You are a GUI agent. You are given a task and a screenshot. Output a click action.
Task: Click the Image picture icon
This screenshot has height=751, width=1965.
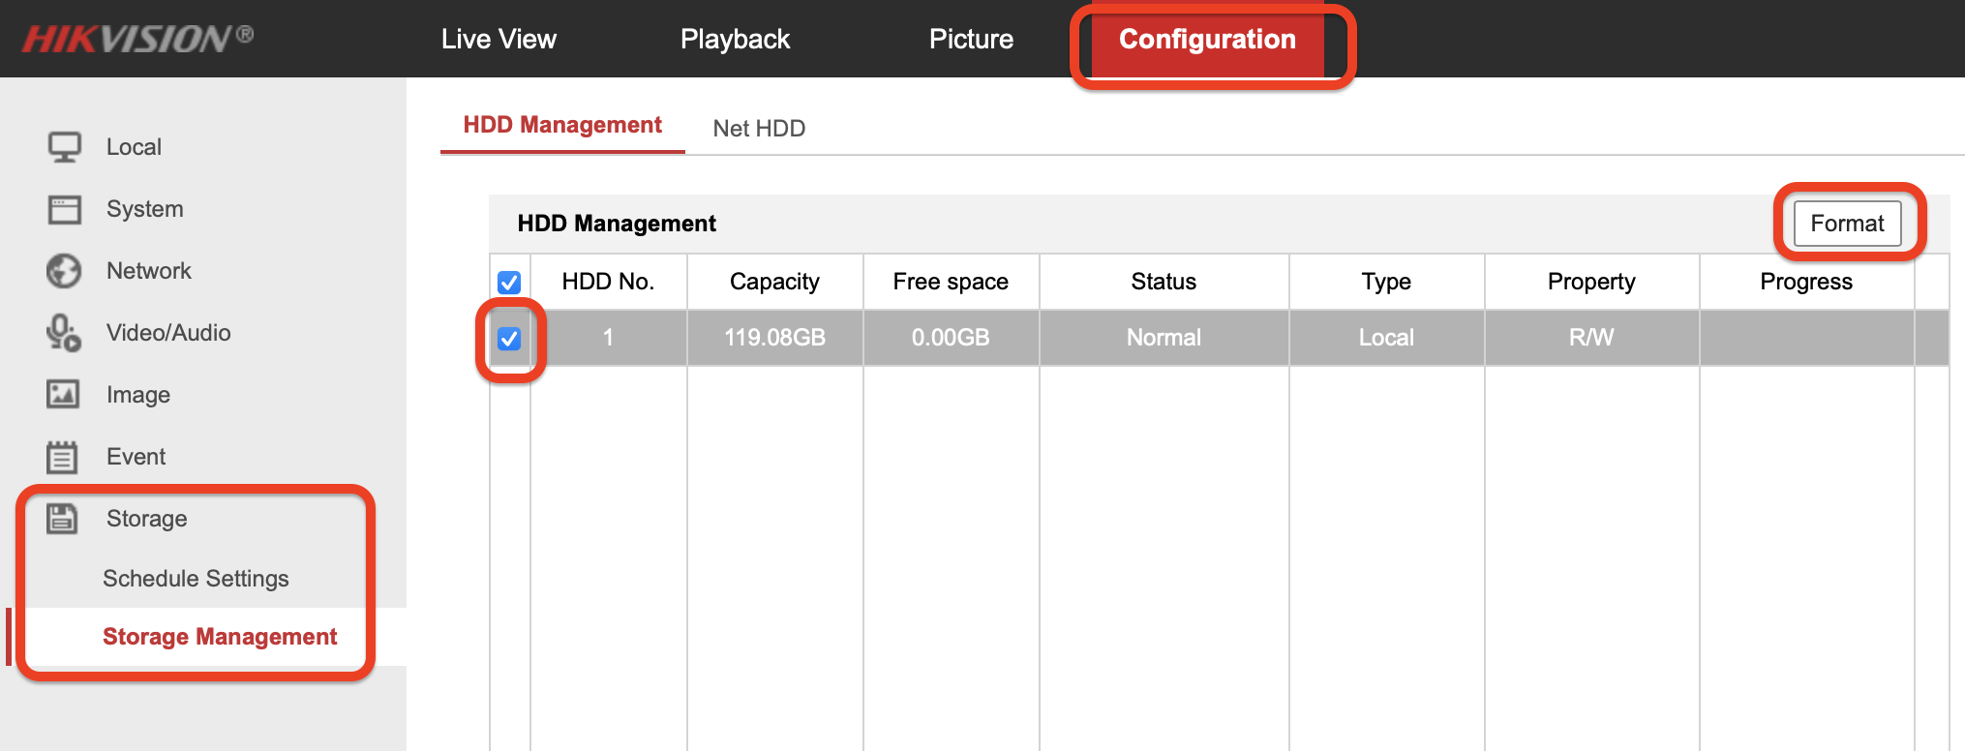[64, 395]
